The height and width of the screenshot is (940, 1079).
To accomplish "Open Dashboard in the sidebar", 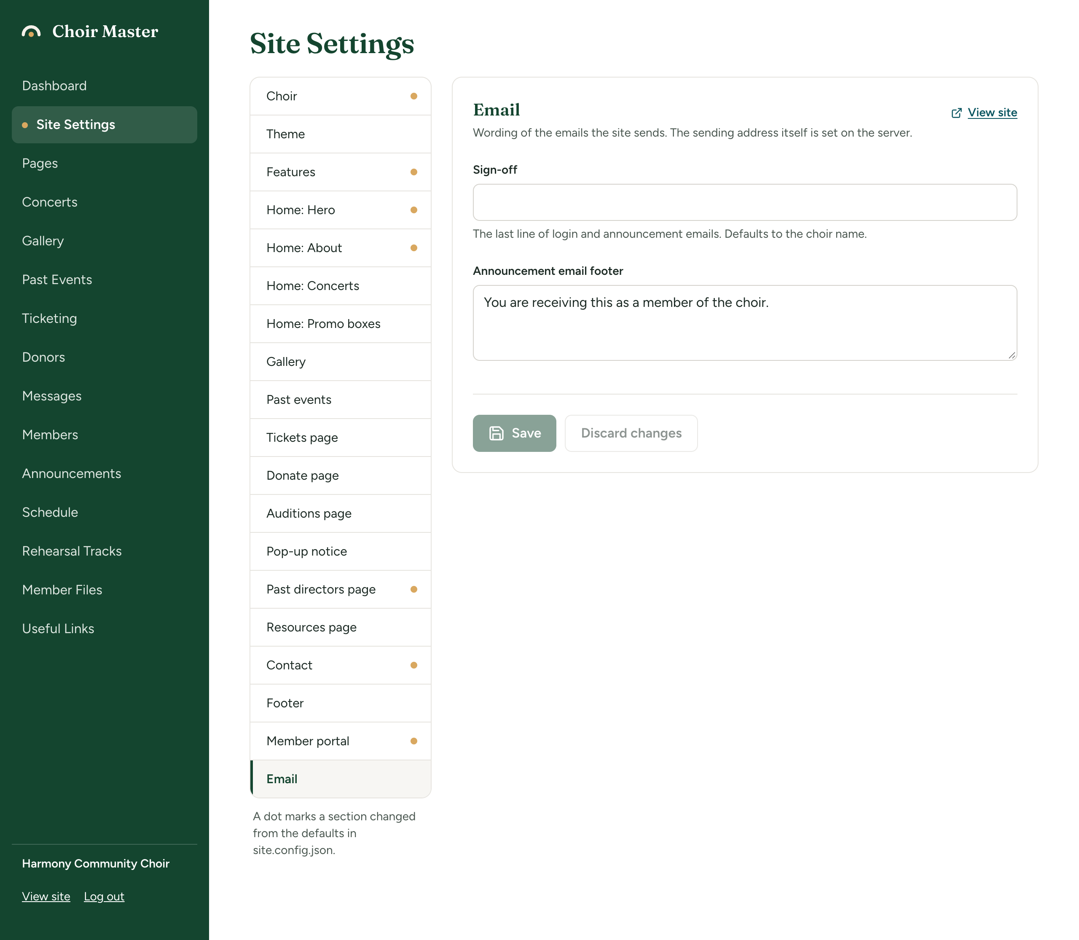I will pos(105,86).
